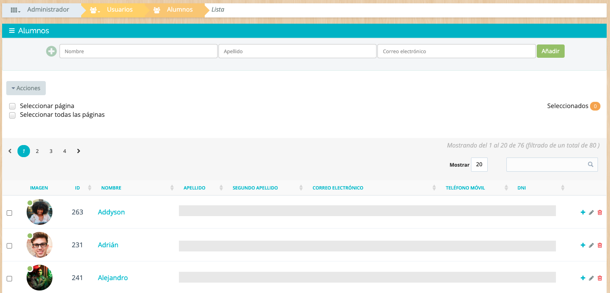Click the Correo Electrónico column header
Image resolution: width=610 pixels, height=293 pixels.
(x=338, y=188)
